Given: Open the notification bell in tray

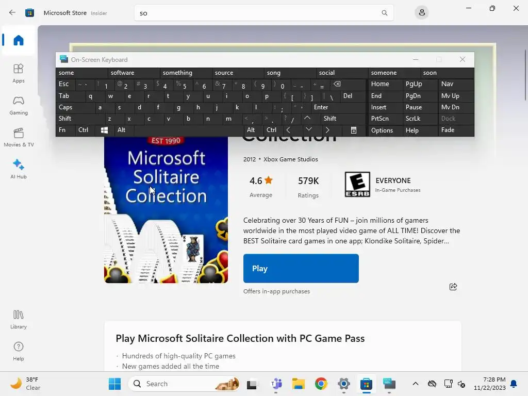Looking at the screenshot, I should click(514, 384).
